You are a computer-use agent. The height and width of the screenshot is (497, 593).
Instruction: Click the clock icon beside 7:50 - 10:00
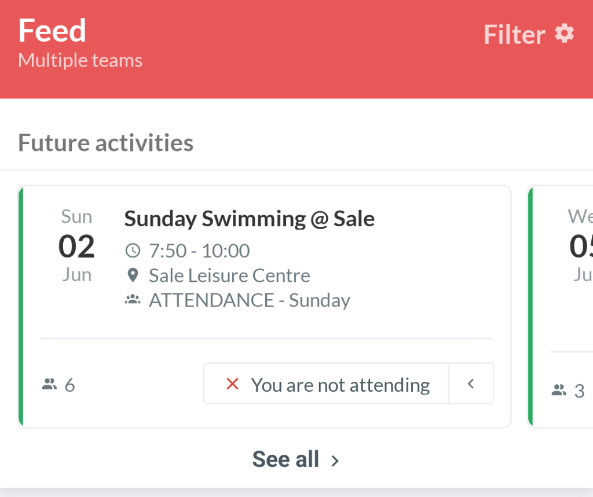coord(133,251)
